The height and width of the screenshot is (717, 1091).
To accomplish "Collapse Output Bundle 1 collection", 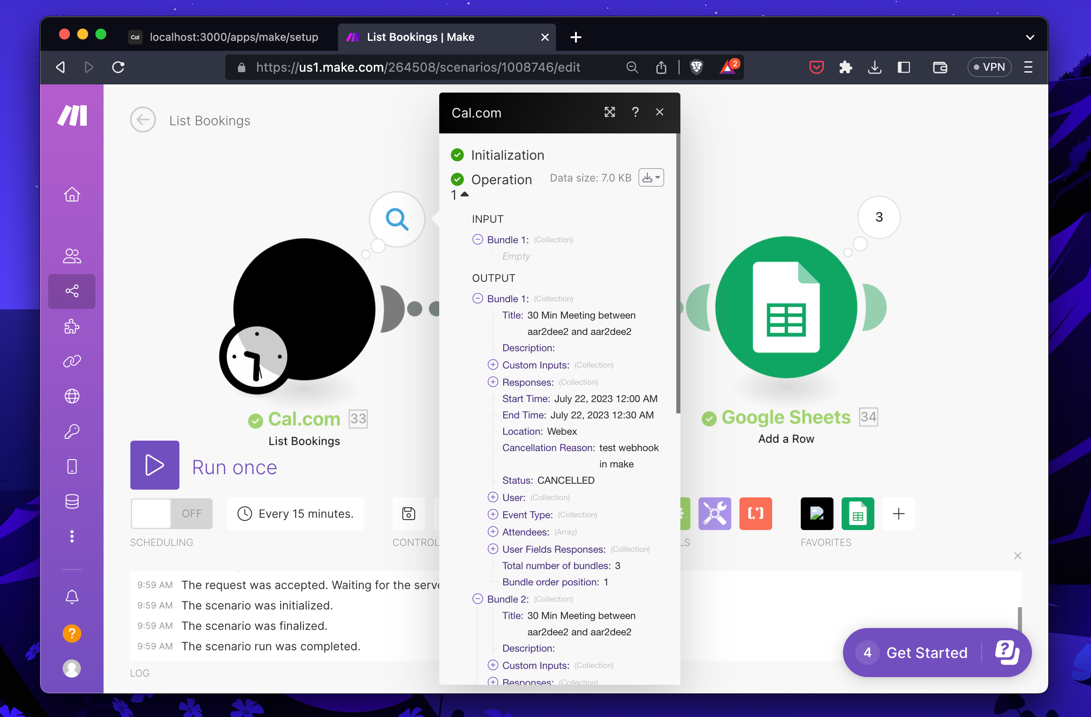I will coord(477,299).
